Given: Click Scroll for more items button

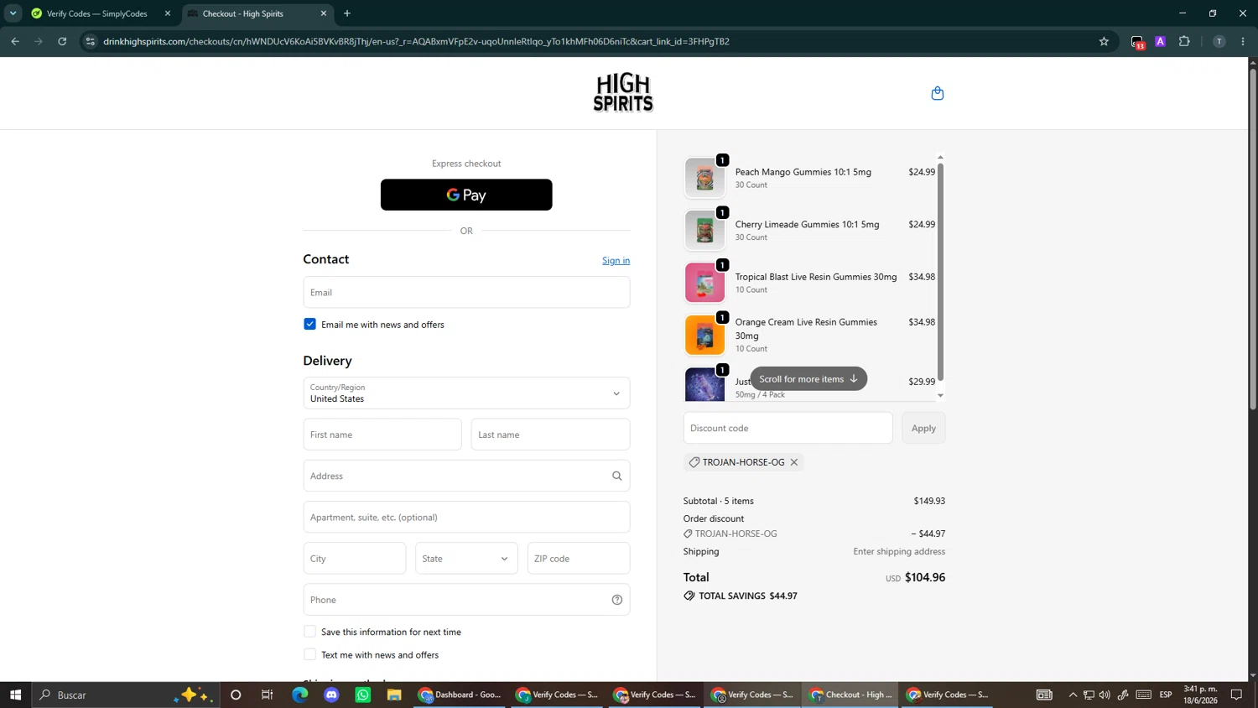Looking at the screenshot, I should [x=808, y=379].
